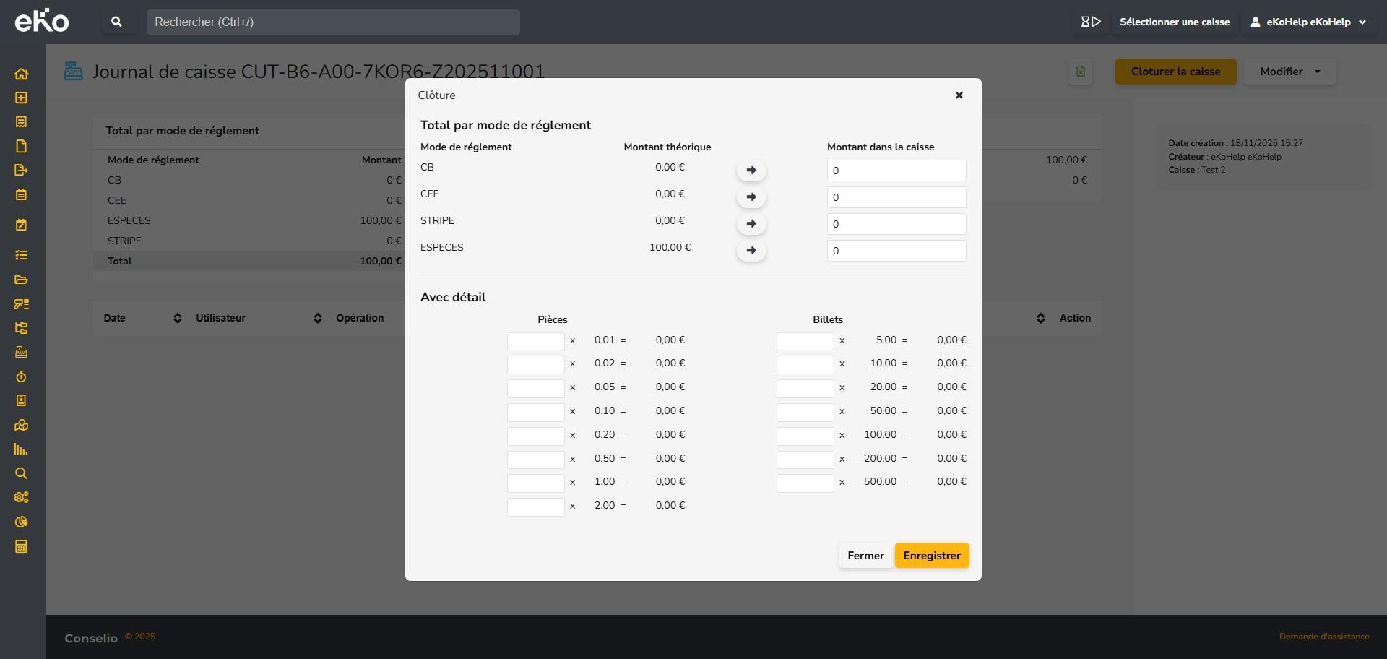
Task: Copy ESPECES theoretical amount using arrow button
Action: (751, 251)
